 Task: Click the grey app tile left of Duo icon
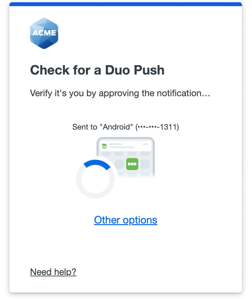[x=119, y=164]
